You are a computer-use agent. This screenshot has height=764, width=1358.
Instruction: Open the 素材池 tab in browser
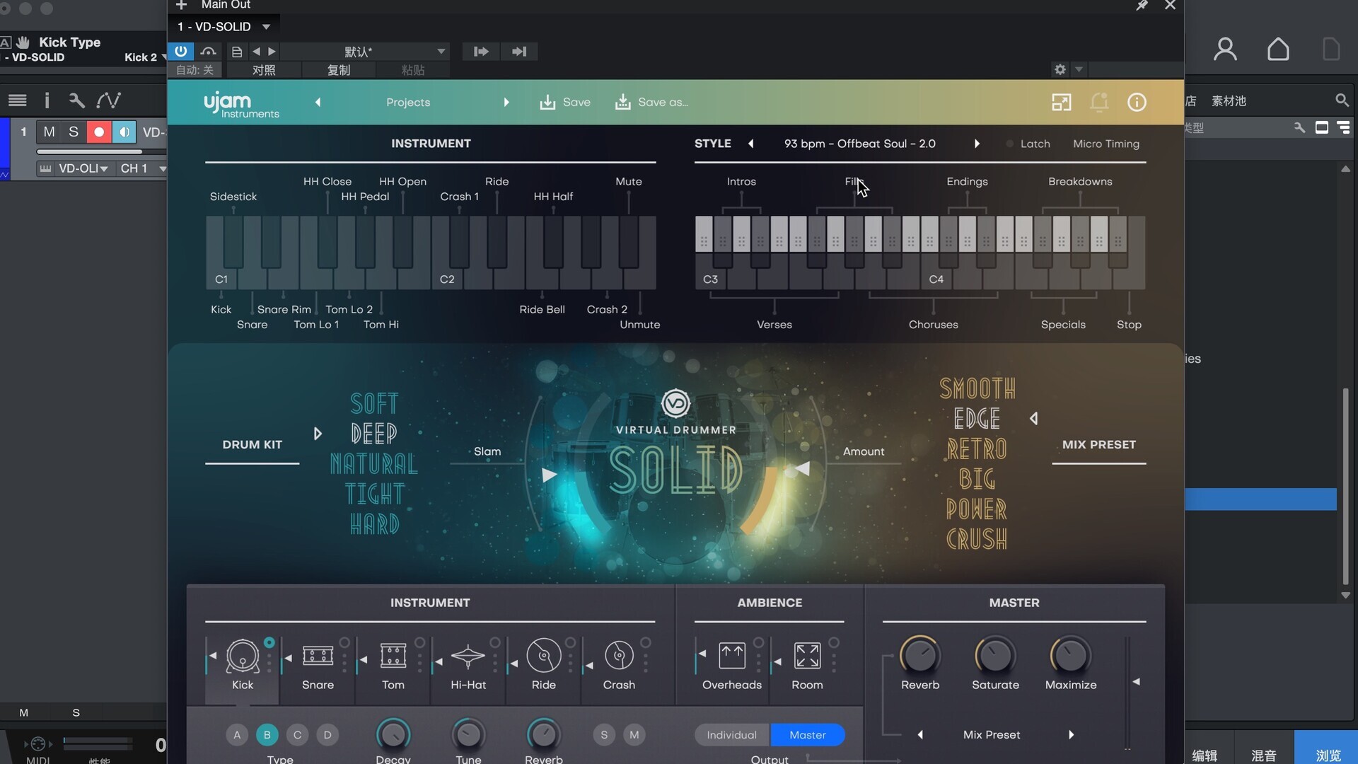point(1229,101)
